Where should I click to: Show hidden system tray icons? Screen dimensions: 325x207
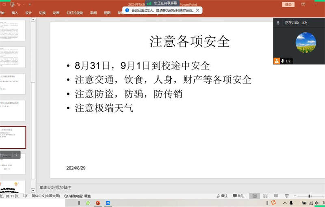[285, 203]
